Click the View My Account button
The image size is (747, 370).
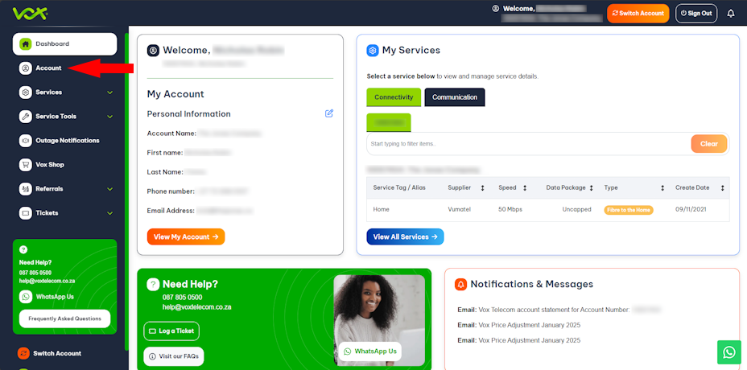click(x=186, y=237)
